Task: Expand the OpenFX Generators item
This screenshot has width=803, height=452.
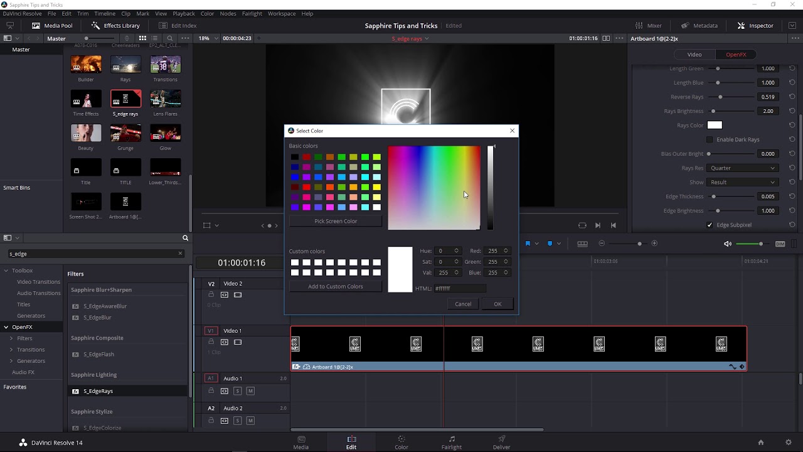Action: point(11,361)
